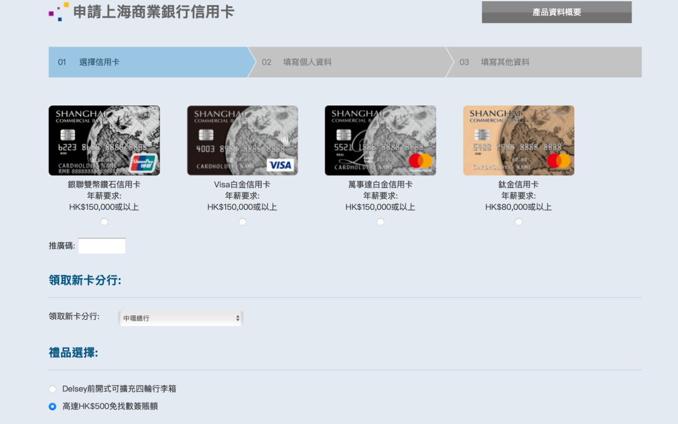Click the UnionPay diamond card image
678x424 pixels.
pyautogui.click(x=104, y=140)
